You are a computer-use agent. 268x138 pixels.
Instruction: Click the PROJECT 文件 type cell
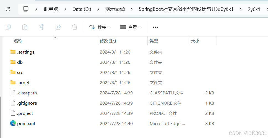[x=163, y=113]
